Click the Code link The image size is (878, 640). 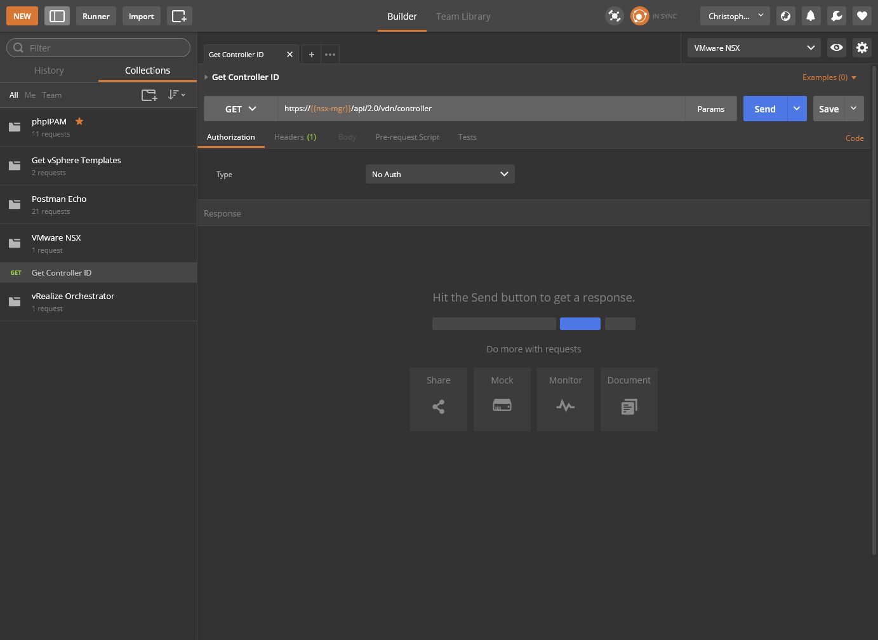click(854, 138)
